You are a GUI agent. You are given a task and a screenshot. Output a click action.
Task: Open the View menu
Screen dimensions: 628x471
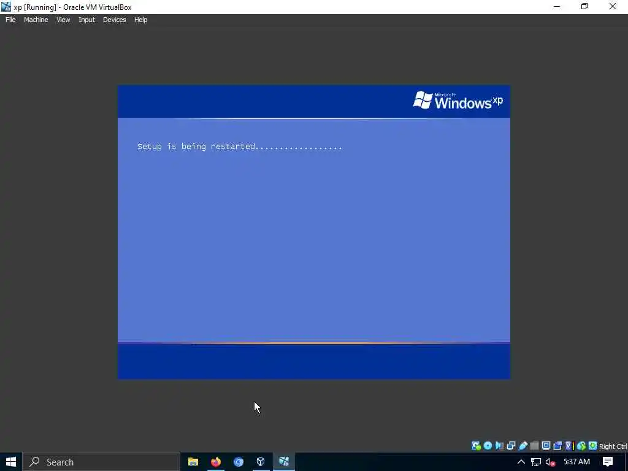tap(63, 20)
